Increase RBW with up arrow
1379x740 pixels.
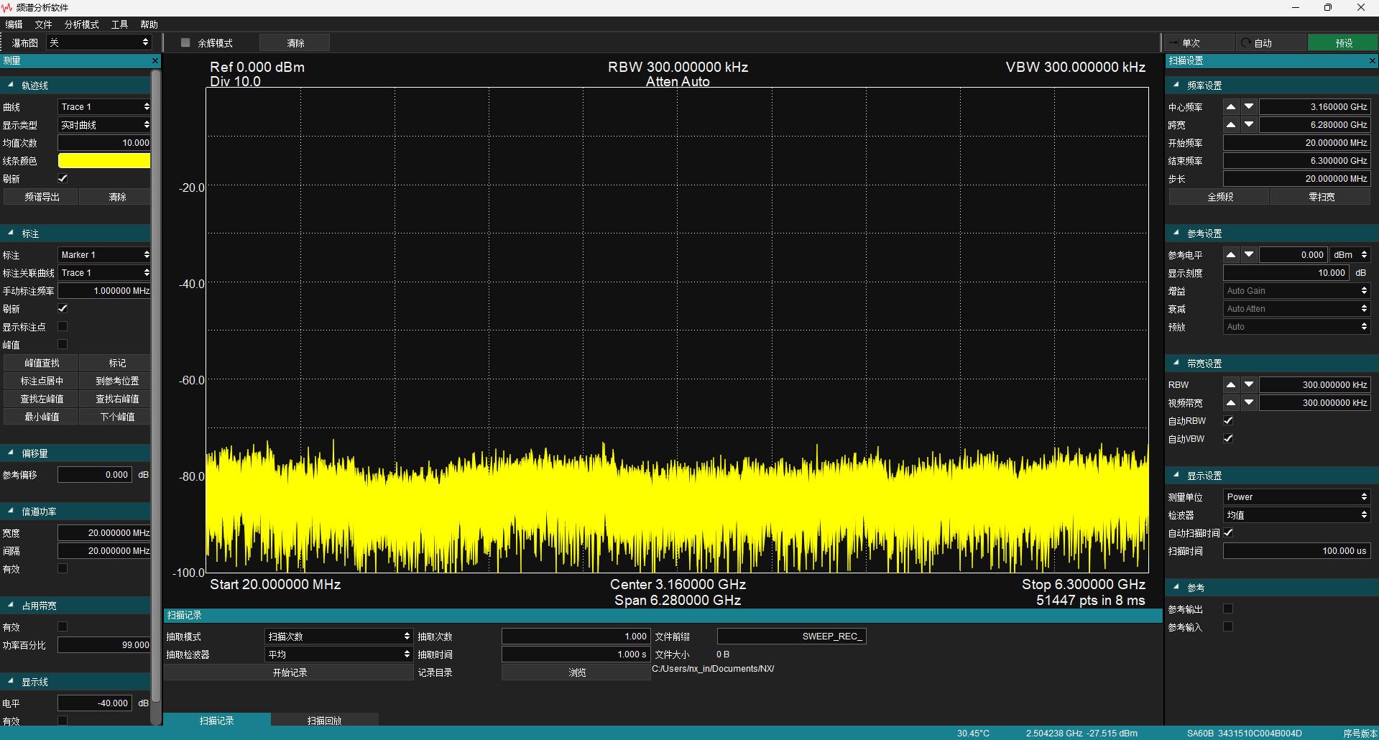(1231, 384)
